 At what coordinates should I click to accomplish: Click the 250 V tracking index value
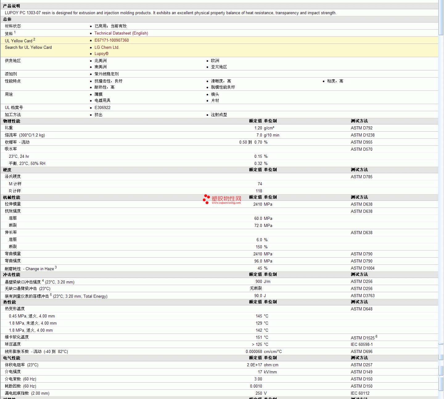coord(261,393)
